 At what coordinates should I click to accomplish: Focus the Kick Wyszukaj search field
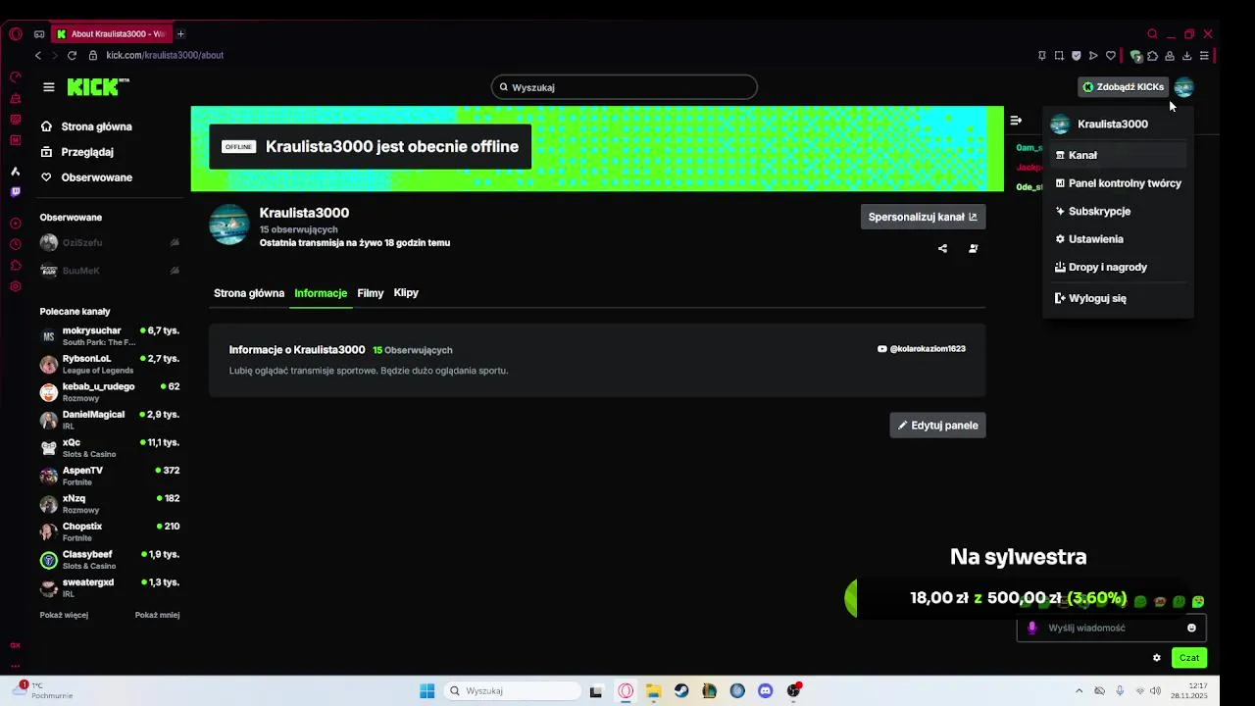[625, 87]
